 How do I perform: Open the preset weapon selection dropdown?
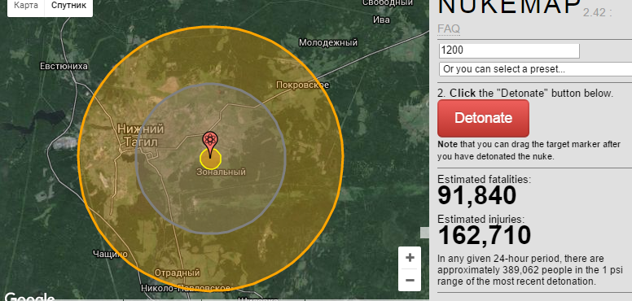[x=535, y=69]
